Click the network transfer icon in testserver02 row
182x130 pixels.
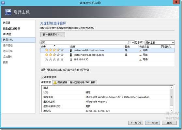[x=141, y=55]
